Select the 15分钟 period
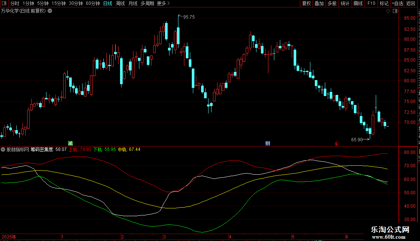420x241 pixels. pyautogui.click(x=59, y=3)
